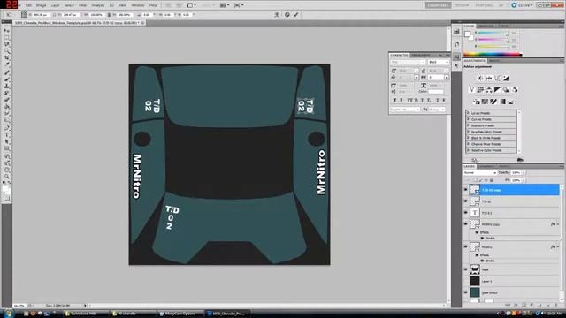Expand the Curves Presets group
This screenshot has width=566, height=318.
[468, 119]
